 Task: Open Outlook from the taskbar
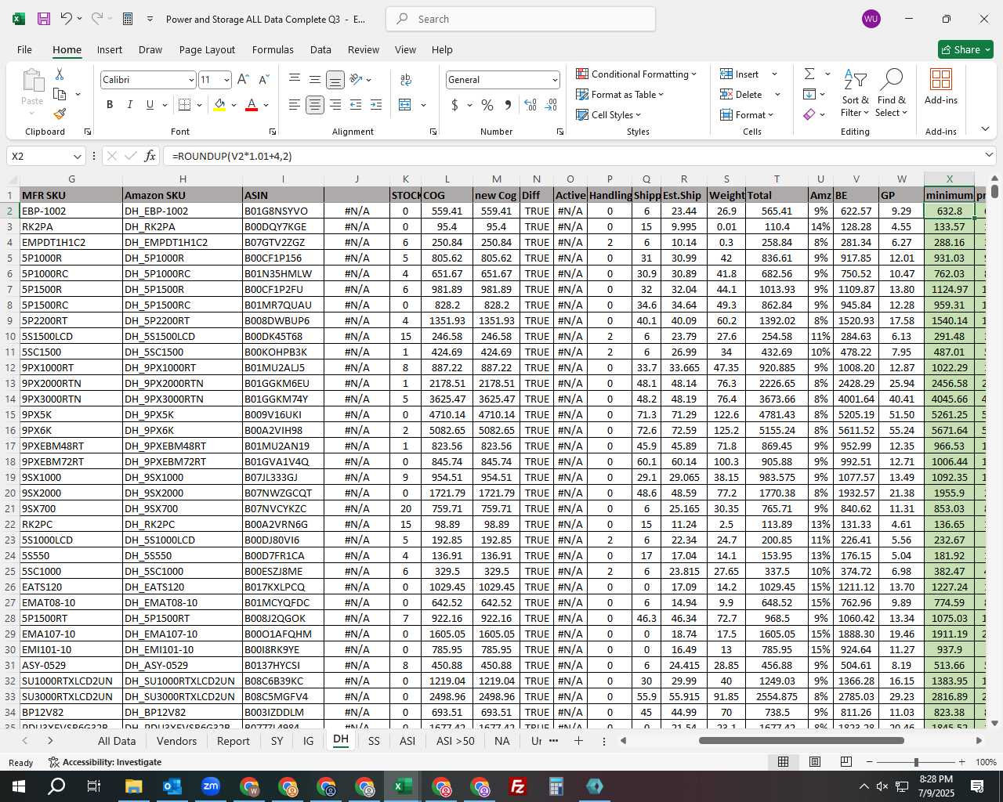pos(172,786)
